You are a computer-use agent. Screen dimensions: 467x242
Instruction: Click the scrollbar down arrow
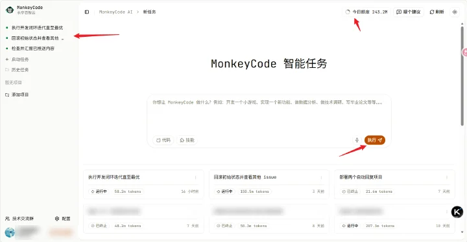click(x=462, y=232)
